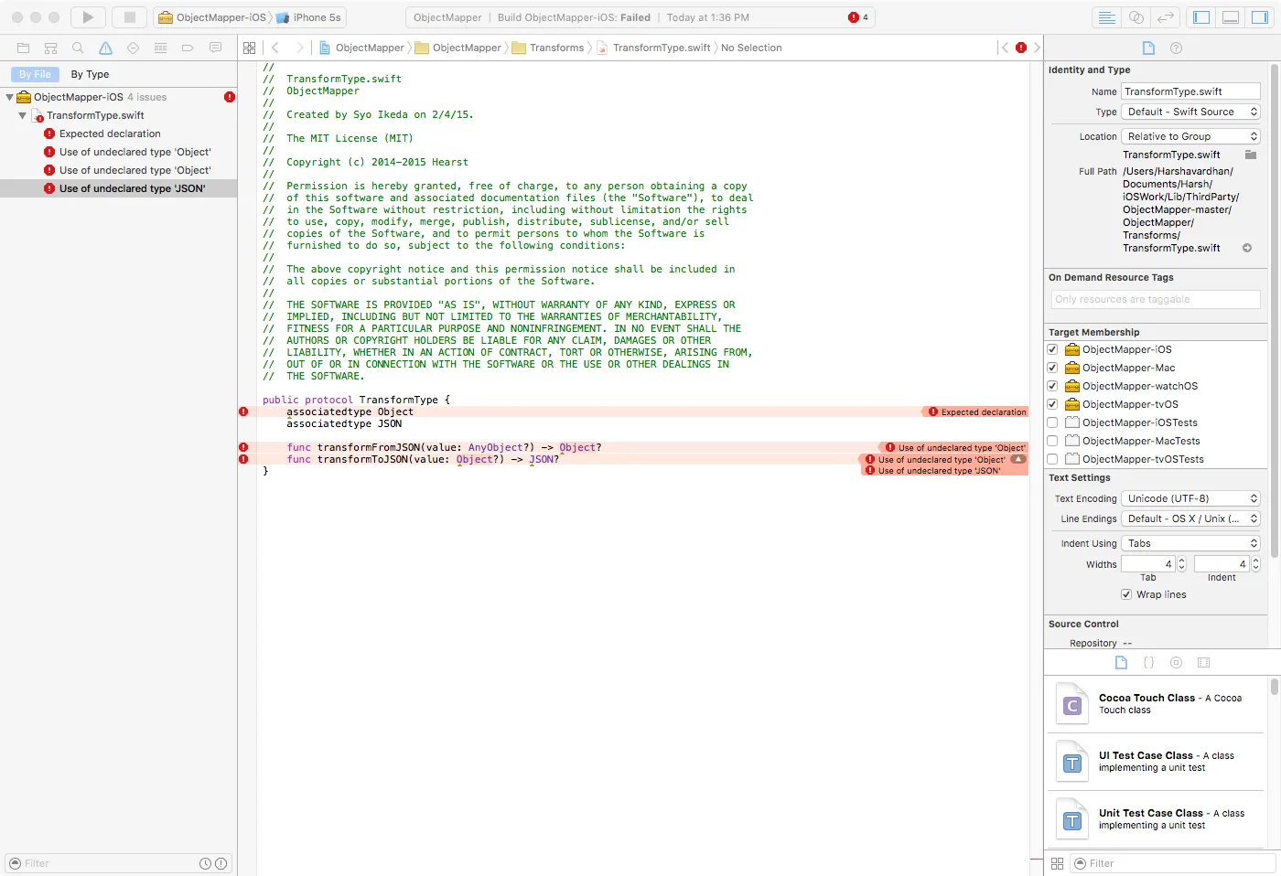Show the File inspector
This screenshot has width=1281, height=876.
(x=1149, y=48)
